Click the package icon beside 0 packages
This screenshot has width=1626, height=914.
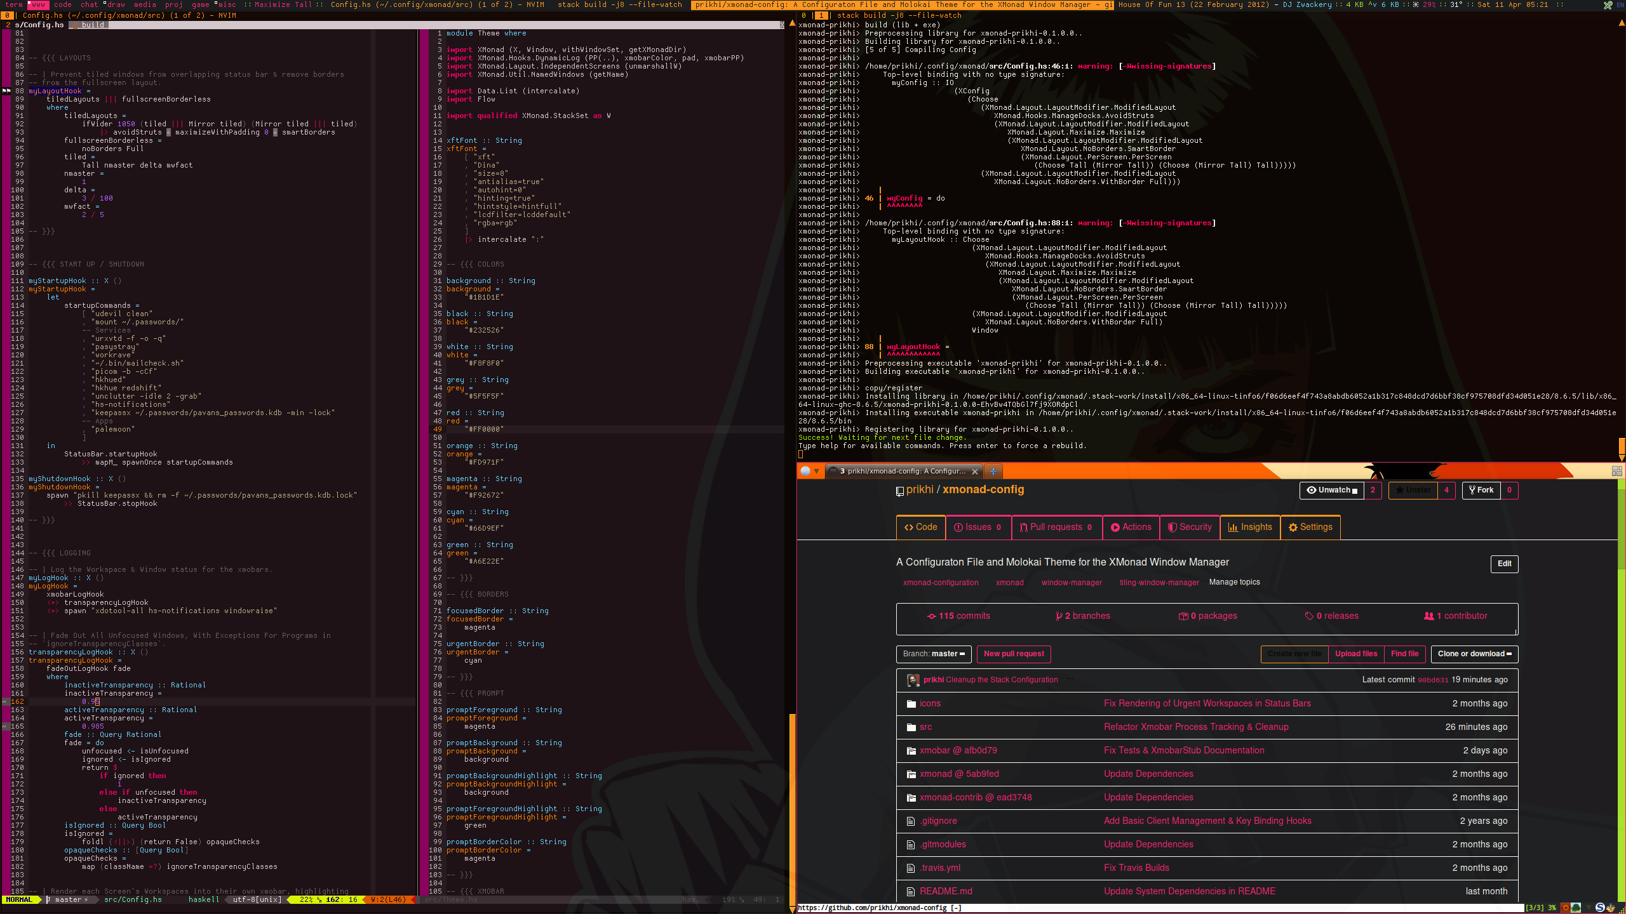tap(1183, 616)
